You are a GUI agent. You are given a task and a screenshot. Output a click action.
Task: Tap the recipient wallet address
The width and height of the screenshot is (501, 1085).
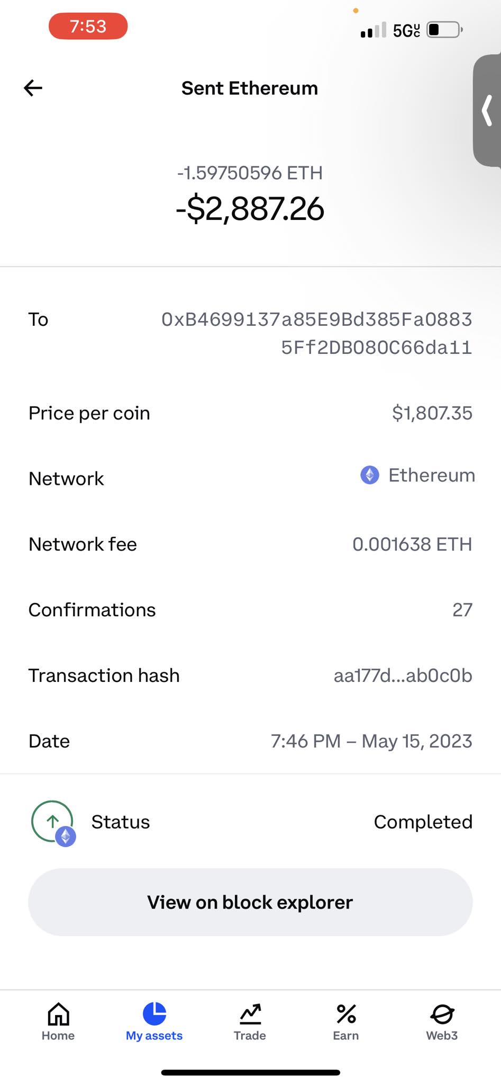tap(316, 333)
